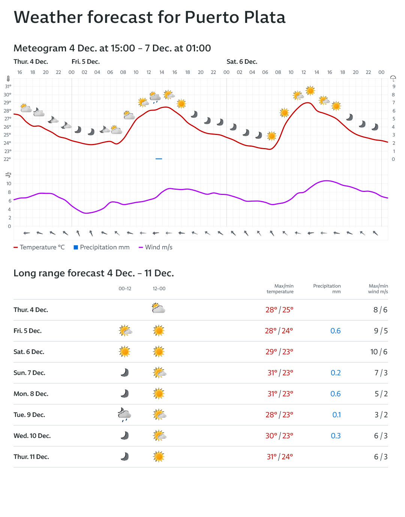Click the purple Wind m/s legend entry
405x517 pixels.
156,247
